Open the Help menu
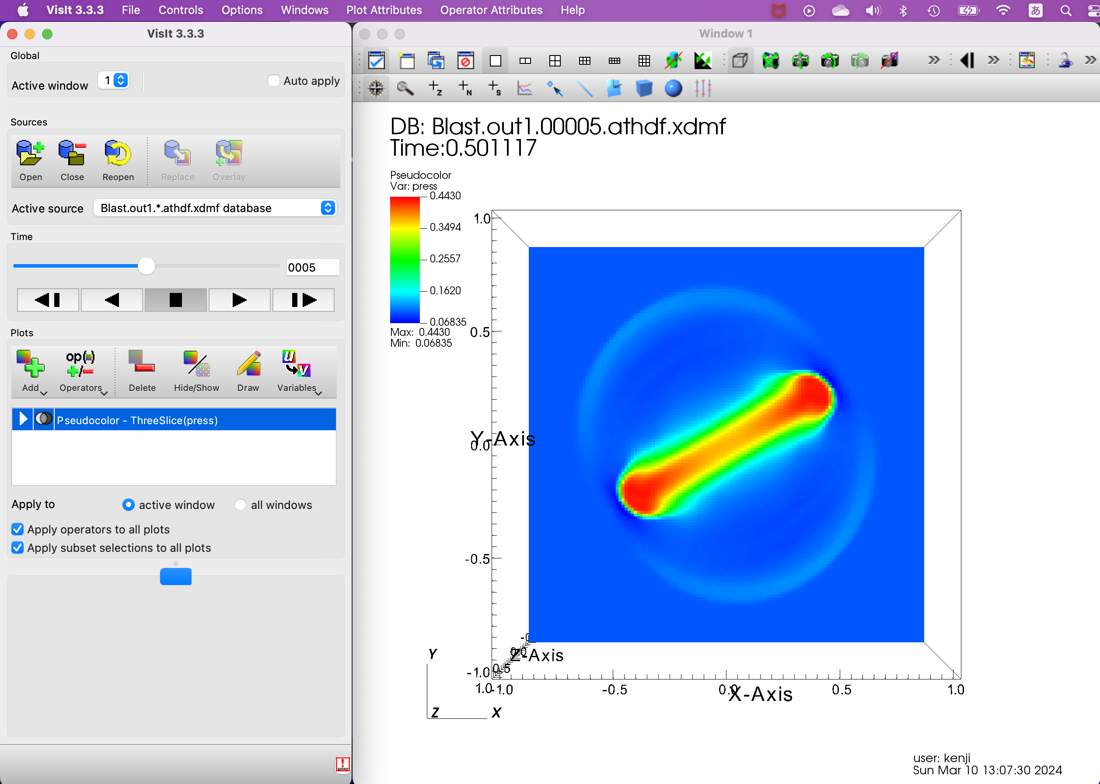 tap(573, 10)
